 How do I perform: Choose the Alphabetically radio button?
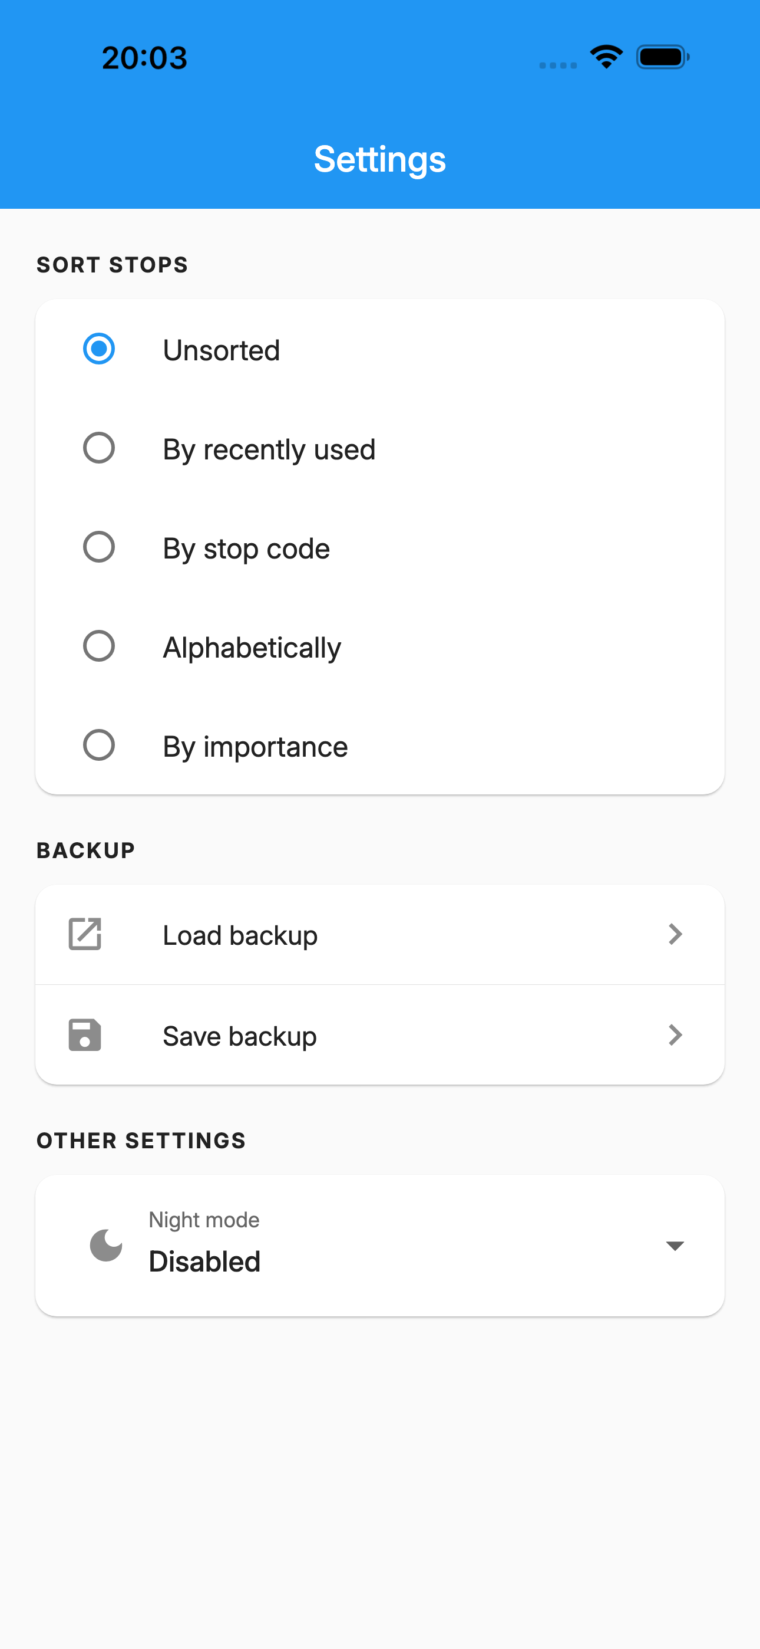coord(99,646)
